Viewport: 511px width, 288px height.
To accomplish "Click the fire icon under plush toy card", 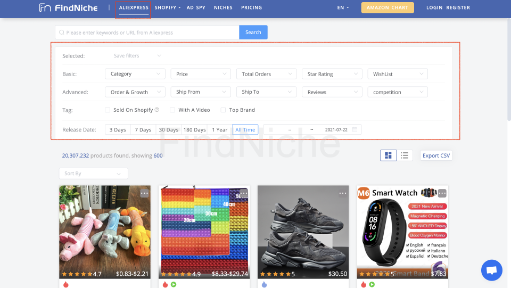I will [66, 284].
